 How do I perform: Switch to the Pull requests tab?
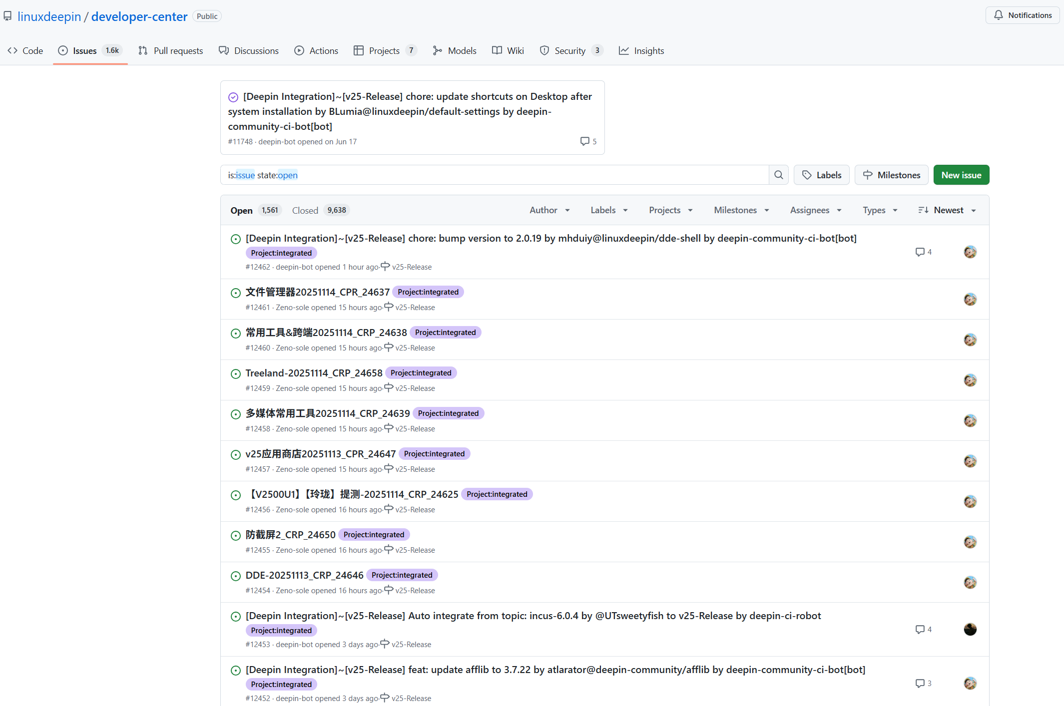[171, 50]
